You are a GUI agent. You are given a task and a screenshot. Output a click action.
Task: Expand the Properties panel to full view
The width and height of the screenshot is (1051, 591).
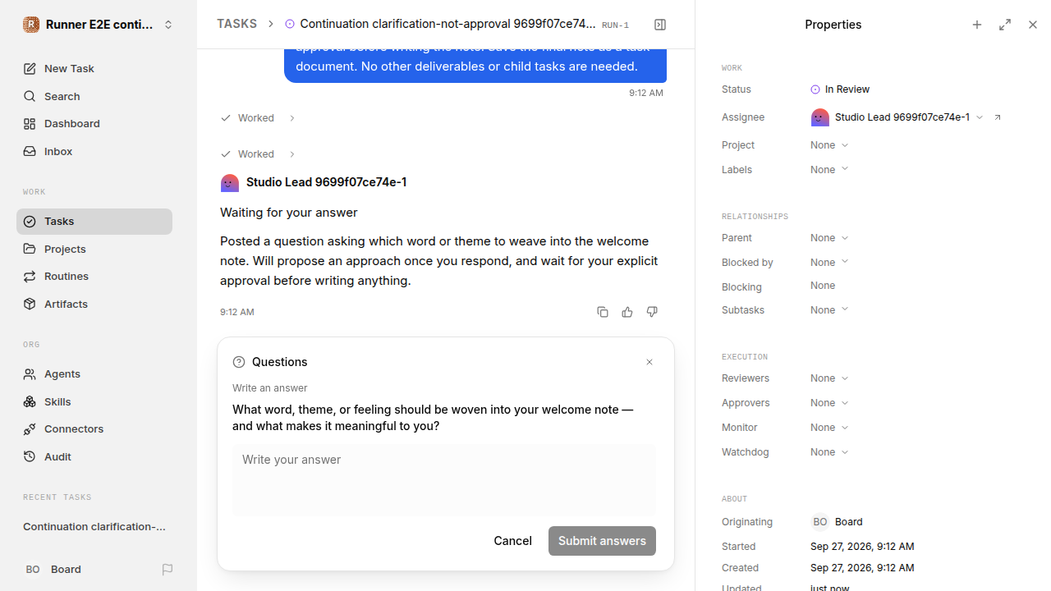pyautogui.click(x=1005, y=25)
